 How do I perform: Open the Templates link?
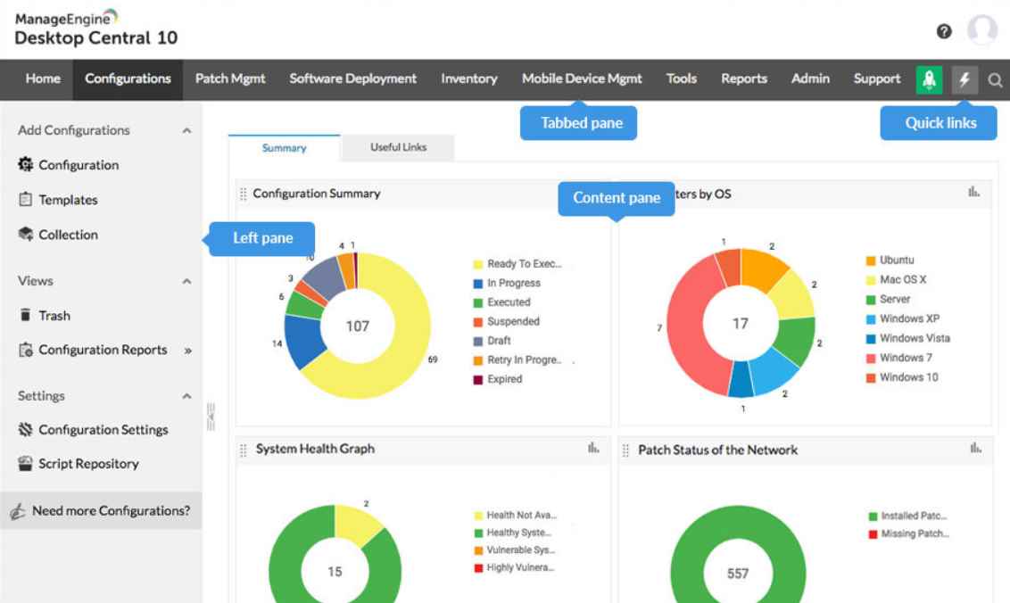[x=69, y=200]
